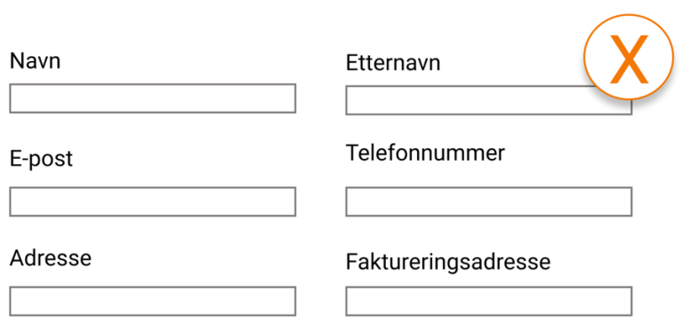This screenshot has width=683, height=323.
Task: Click the Adresse label text
Action: (x=51, y=258)
